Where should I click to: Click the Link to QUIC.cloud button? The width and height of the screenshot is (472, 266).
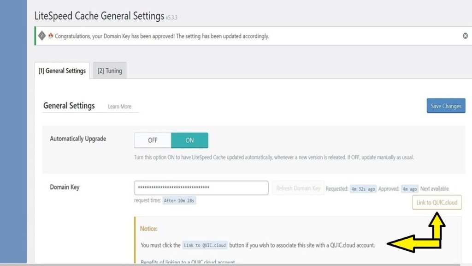(x=437, y=202)
